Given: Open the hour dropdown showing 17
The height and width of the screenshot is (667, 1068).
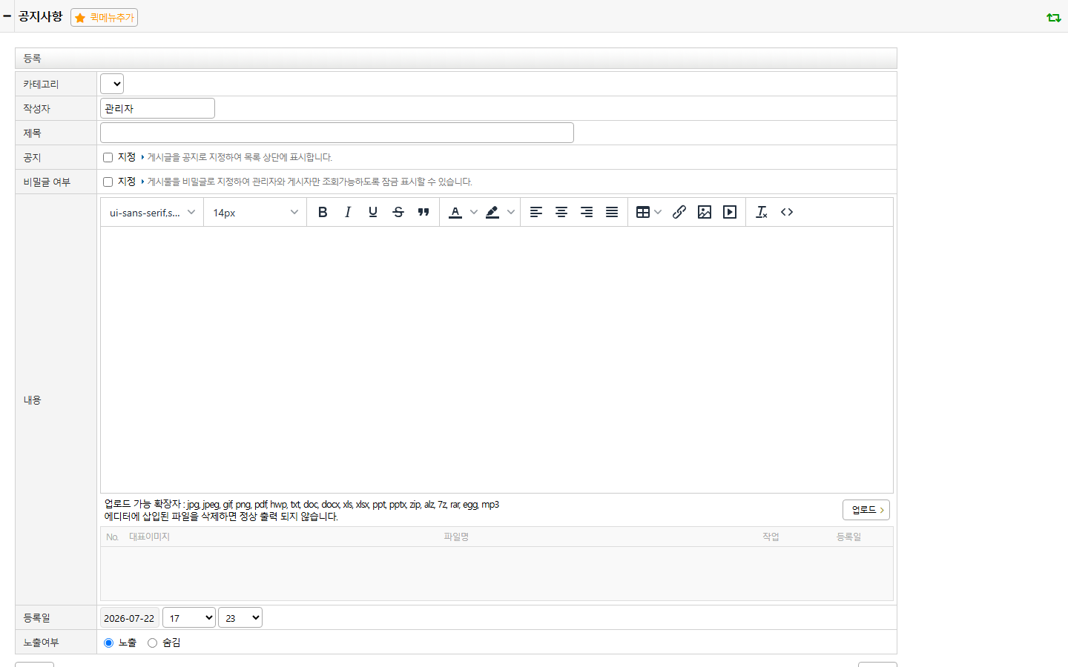Looking at the screenshot, I should coord(189,617).
